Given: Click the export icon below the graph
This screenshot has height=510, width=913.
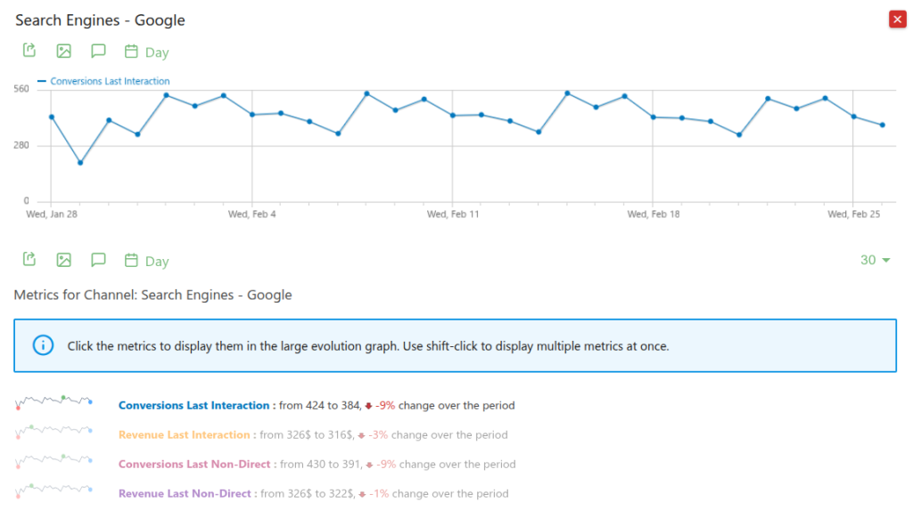Looking at the screenshot, I should click(x=29, y=259).
